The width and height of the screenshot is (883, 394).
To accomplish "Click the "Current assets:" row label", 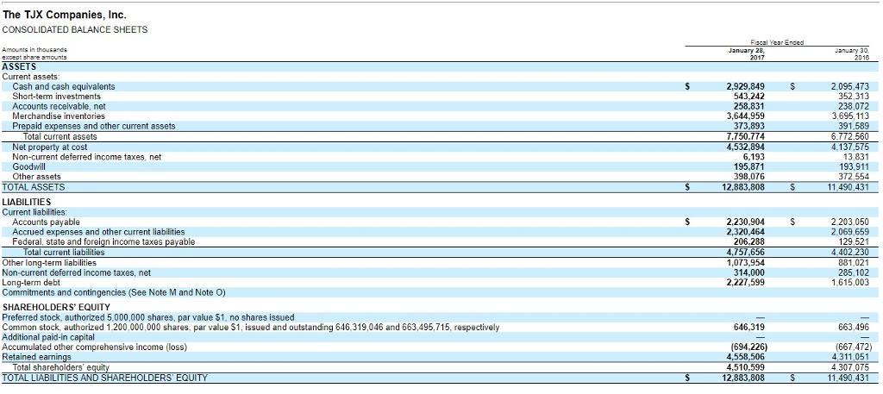I will (x=31, y=76).
